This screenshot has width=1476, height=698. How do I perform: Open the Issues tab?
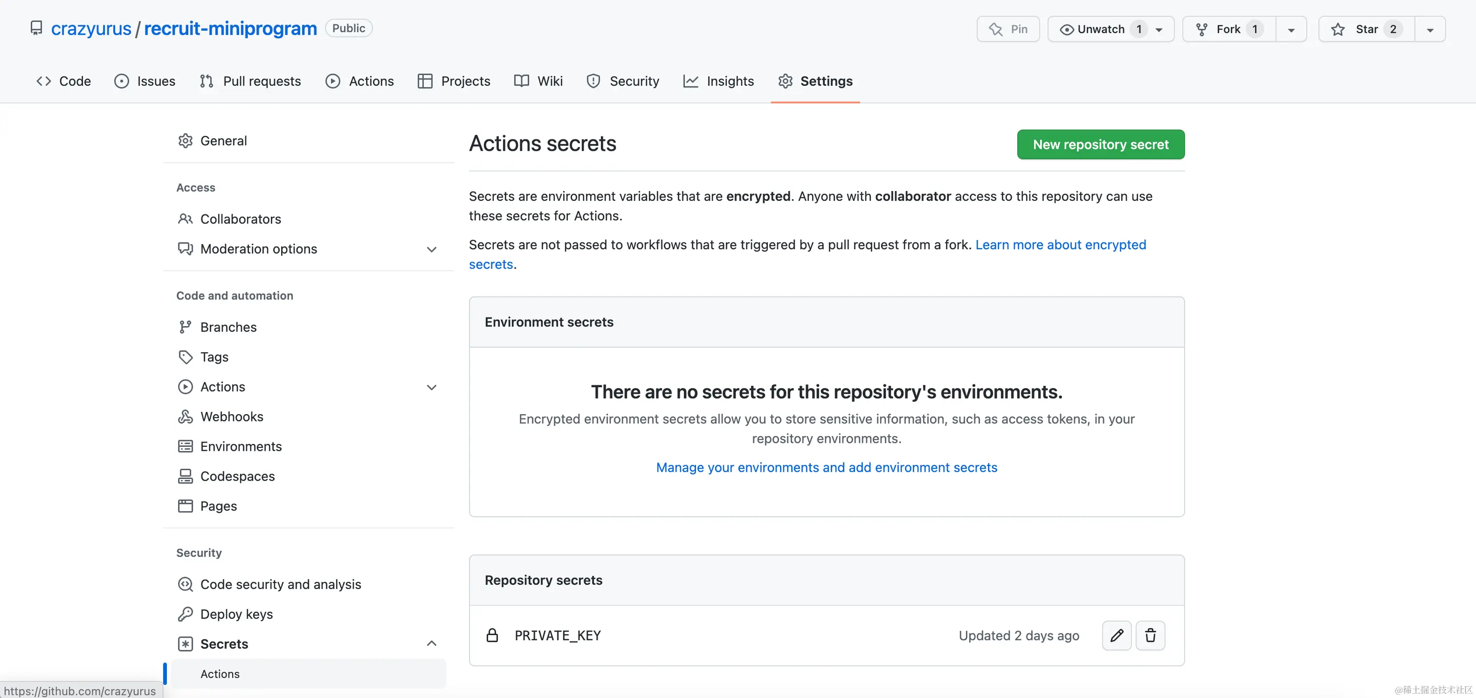coord(145,81)
